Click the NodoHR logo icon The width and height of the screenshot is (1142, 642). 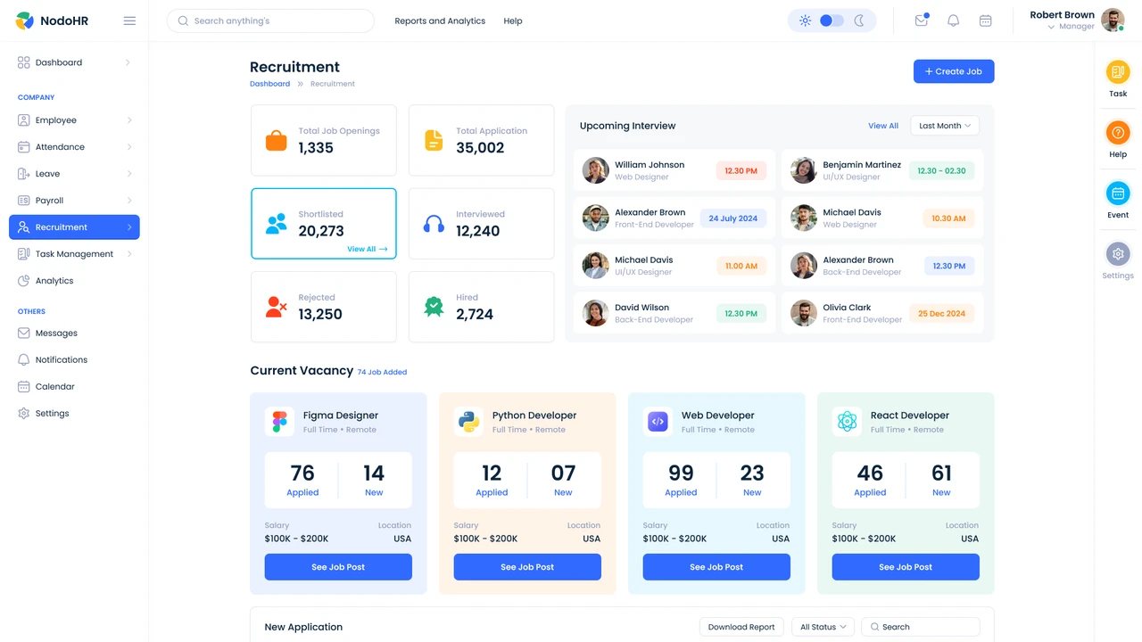(25, 21)
